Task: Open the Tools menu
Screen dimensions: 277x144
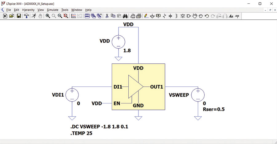Action: pos(65,10)
